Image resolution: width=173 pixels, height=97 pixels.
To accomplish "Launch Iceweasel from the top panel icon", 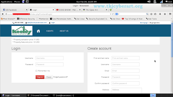I will [x=23, y=2].
